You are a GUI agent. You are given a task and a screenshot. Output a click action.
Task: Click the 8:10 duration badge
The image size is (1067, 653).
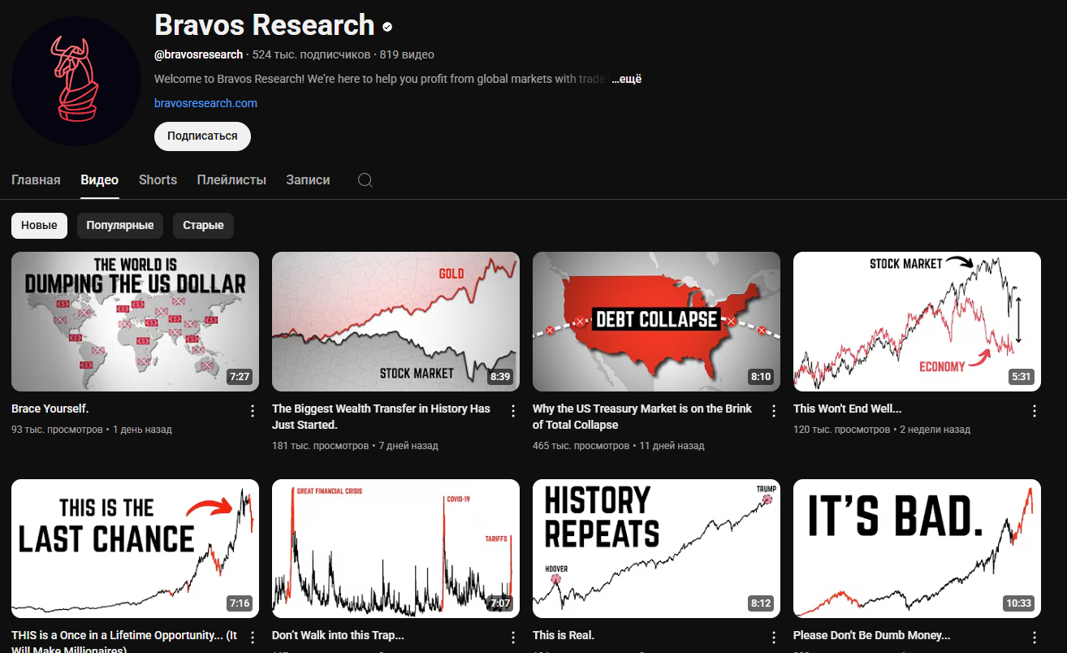[x=761, y=377]
